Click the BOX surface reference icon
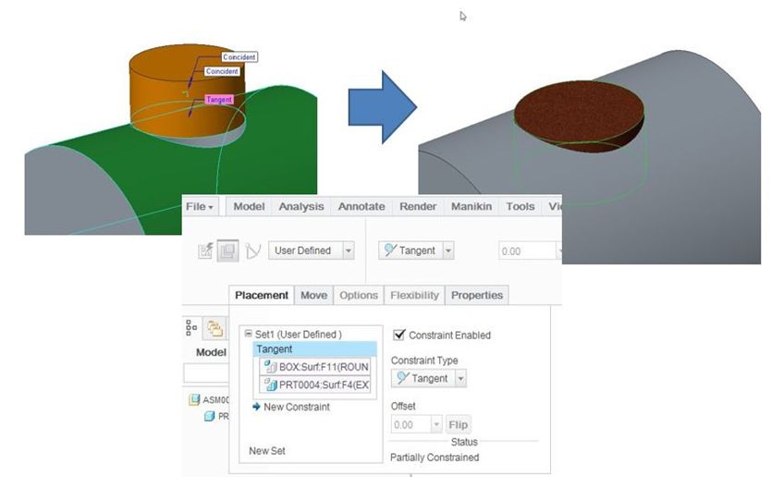 click(x=270, y=367)
